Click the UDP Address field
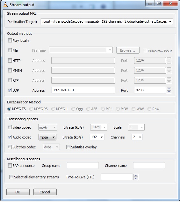Viewport: 180px width, 202px height. [83, 90]
